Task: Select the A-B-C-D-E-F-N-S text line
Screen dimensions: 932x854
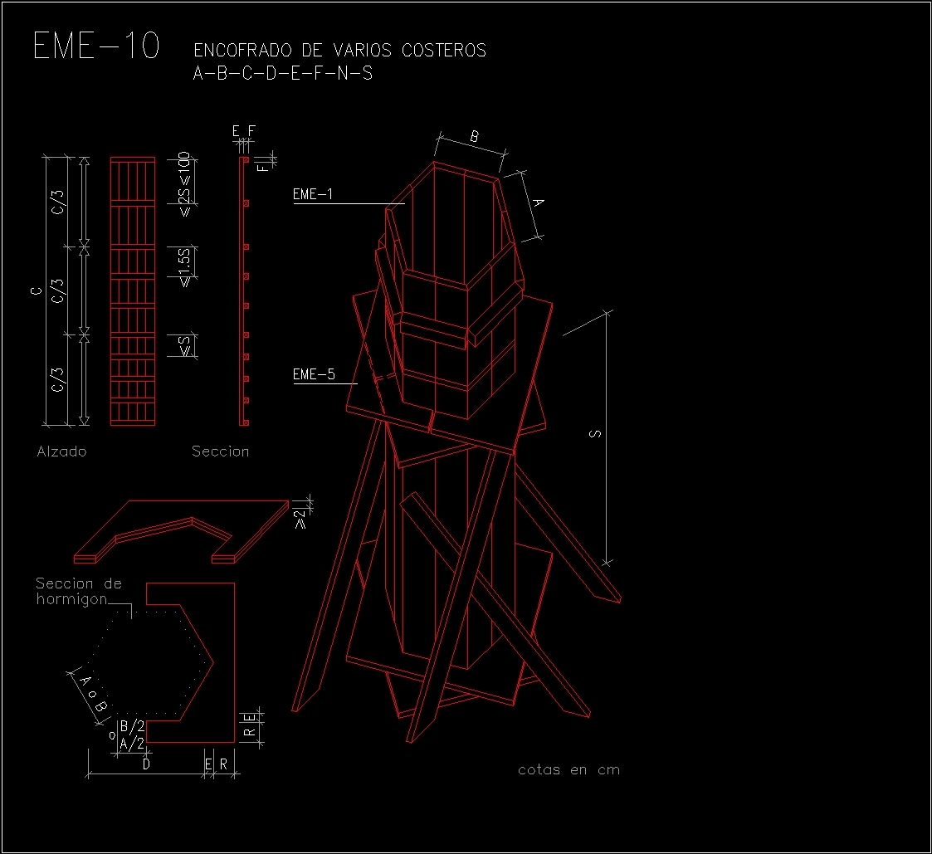Action: pos(283,74)
